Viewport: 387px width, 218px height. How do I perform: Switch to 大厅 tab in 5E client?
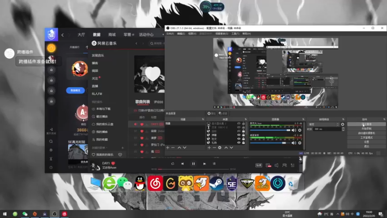(81, 34)
